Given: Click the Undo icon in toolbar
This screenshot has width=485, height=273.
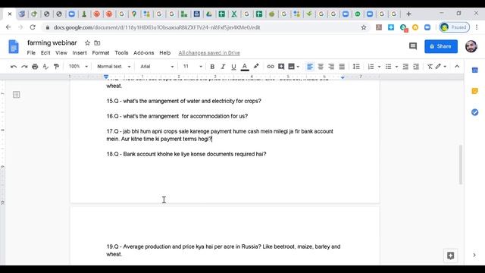Looking at the screenshot, I should [14, 67].
